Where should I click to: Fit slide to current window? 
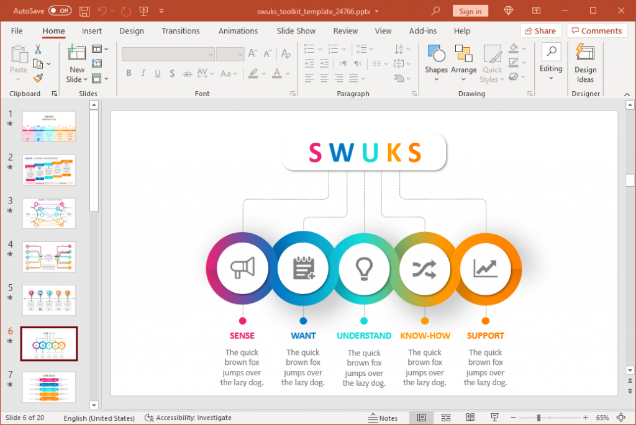(621, 418)
